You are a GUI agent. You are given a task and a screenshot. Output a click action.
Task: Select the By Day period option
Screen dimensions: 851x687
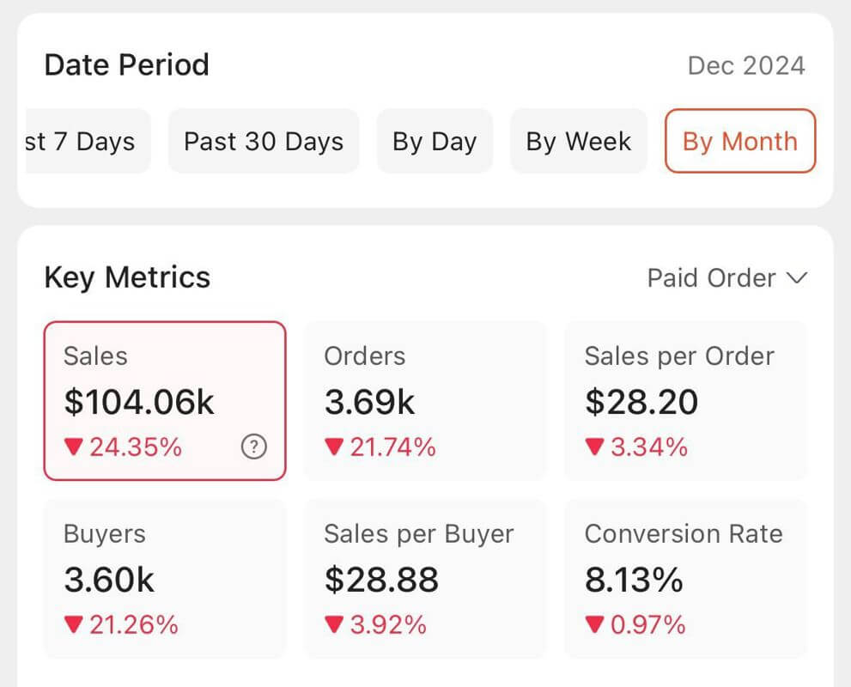coord(435,141)
